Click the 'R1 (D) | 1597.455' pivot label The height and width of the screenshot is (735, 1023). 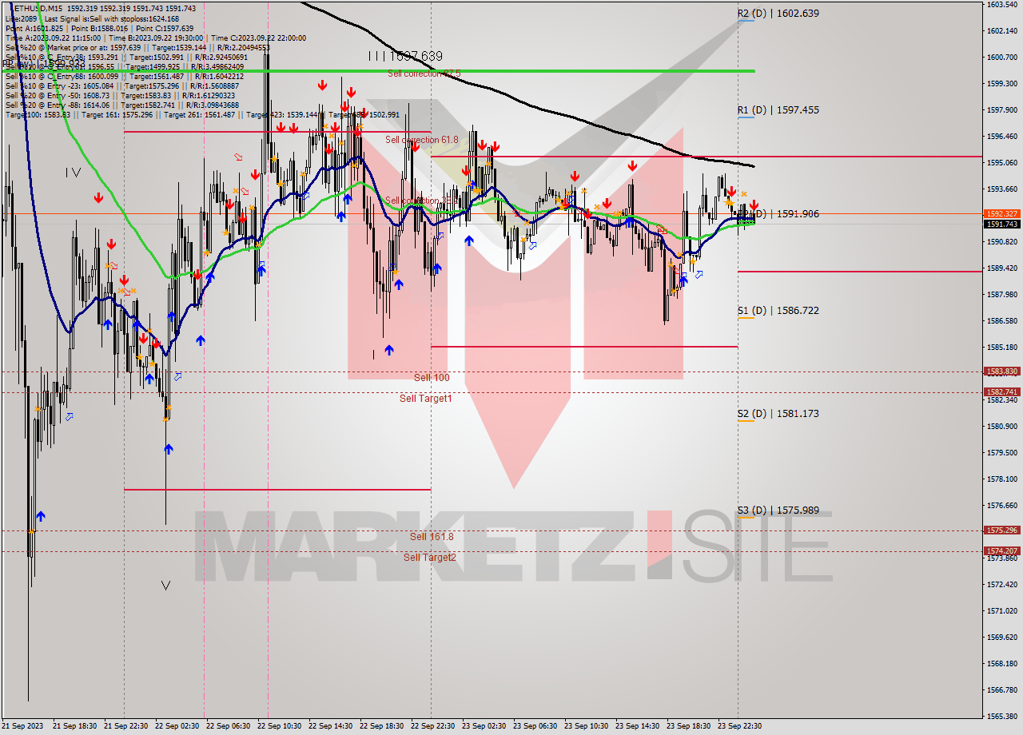pos(778,110)
